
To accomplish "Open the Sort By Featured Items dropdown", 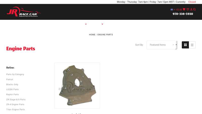I will pyautogui.click(x=162, y=45).
